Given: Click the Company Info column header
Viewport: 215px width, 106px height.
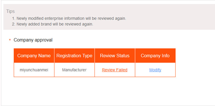Looking at the screenshot, I should [x=155, y=56].
